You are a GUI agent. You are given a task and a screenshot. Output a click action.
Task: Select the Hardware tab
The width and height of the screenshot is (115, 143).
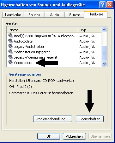96,14
